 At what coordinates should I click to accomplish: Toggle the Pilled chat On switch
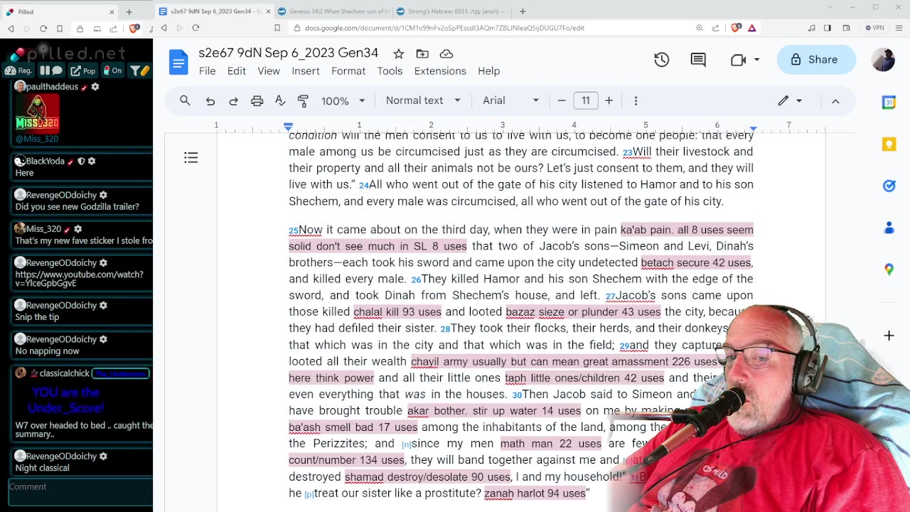point(112,70)
